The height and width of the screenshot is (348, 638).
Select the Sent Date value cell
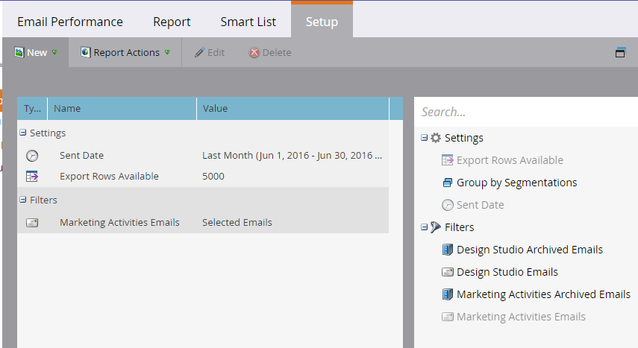(292, 156)
